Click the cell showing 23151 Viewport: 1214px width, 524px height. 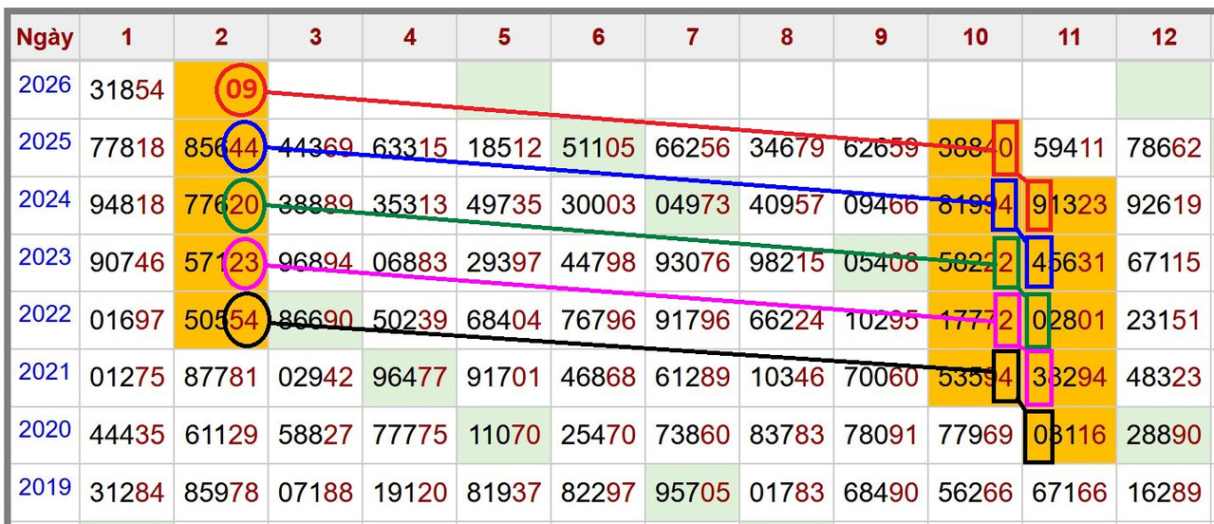tap(1164, 321)
